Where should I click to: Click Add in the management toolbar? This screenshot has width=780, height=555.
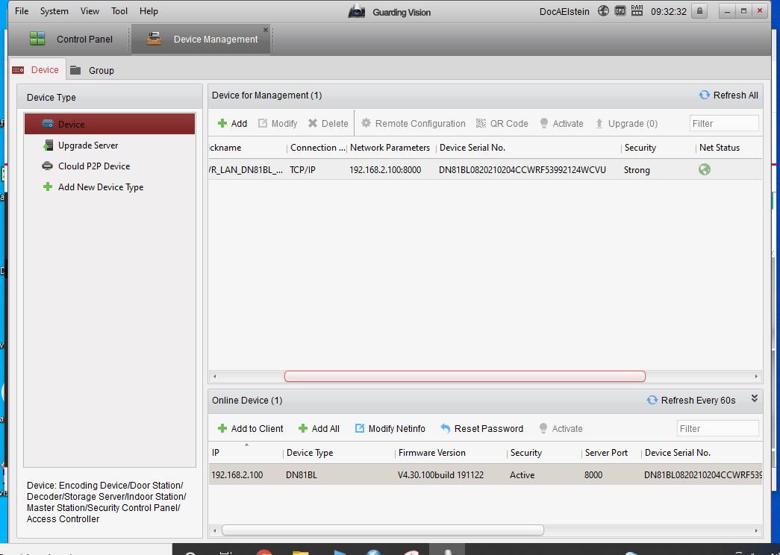(232, 123)
